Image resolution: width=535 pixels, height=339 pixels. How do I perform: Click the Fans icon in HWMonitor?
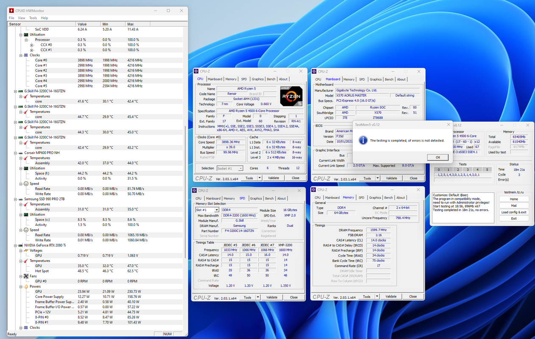26,276
